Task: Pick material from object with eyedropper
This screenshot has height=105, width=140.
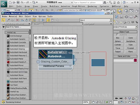Action: (8, 20)
